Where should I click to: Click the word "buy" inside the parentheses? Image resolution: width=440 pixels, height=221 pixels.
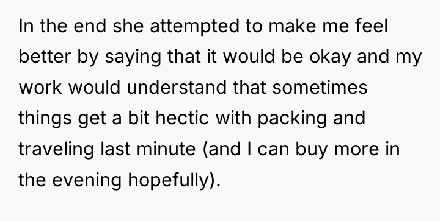click(311, 150)
